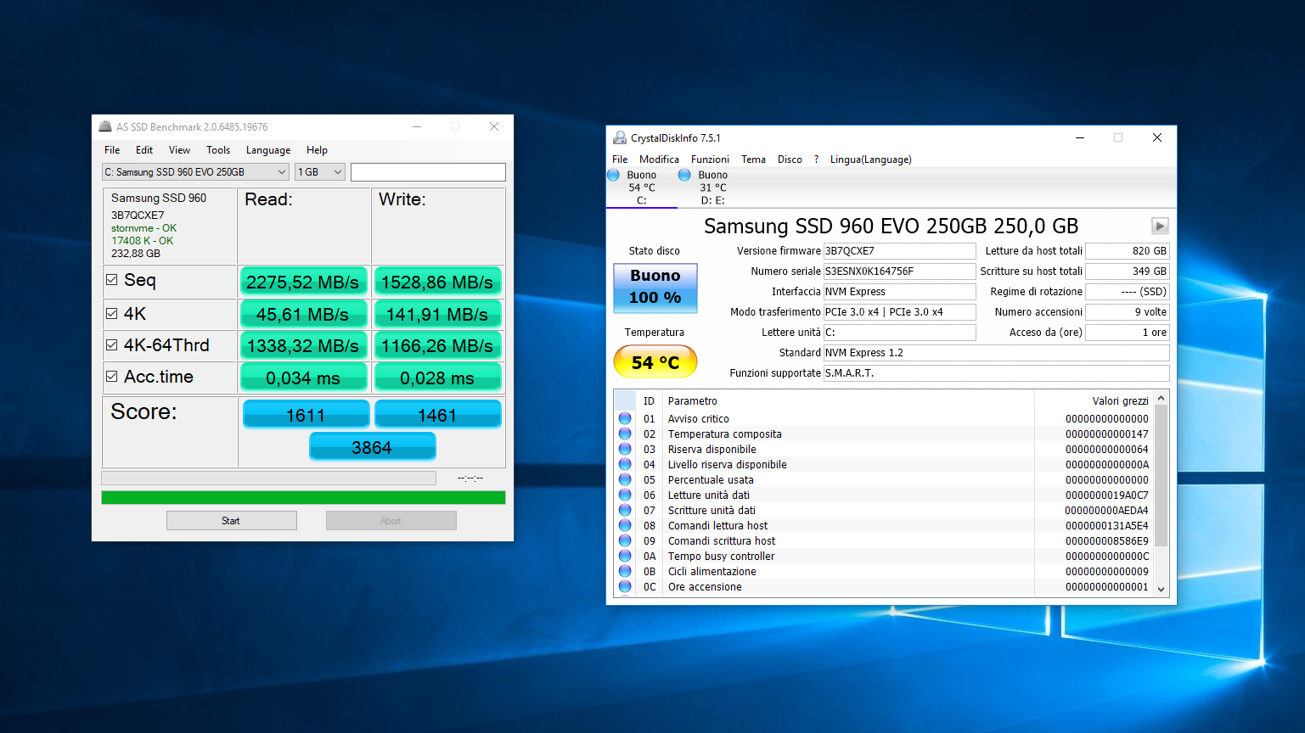Open the 1 GB test size dropdown
This screenshot has width=1305, height=733.
320,172
